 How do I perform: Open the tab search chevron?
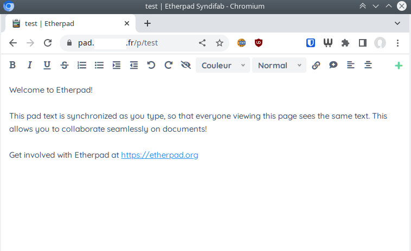397,23
